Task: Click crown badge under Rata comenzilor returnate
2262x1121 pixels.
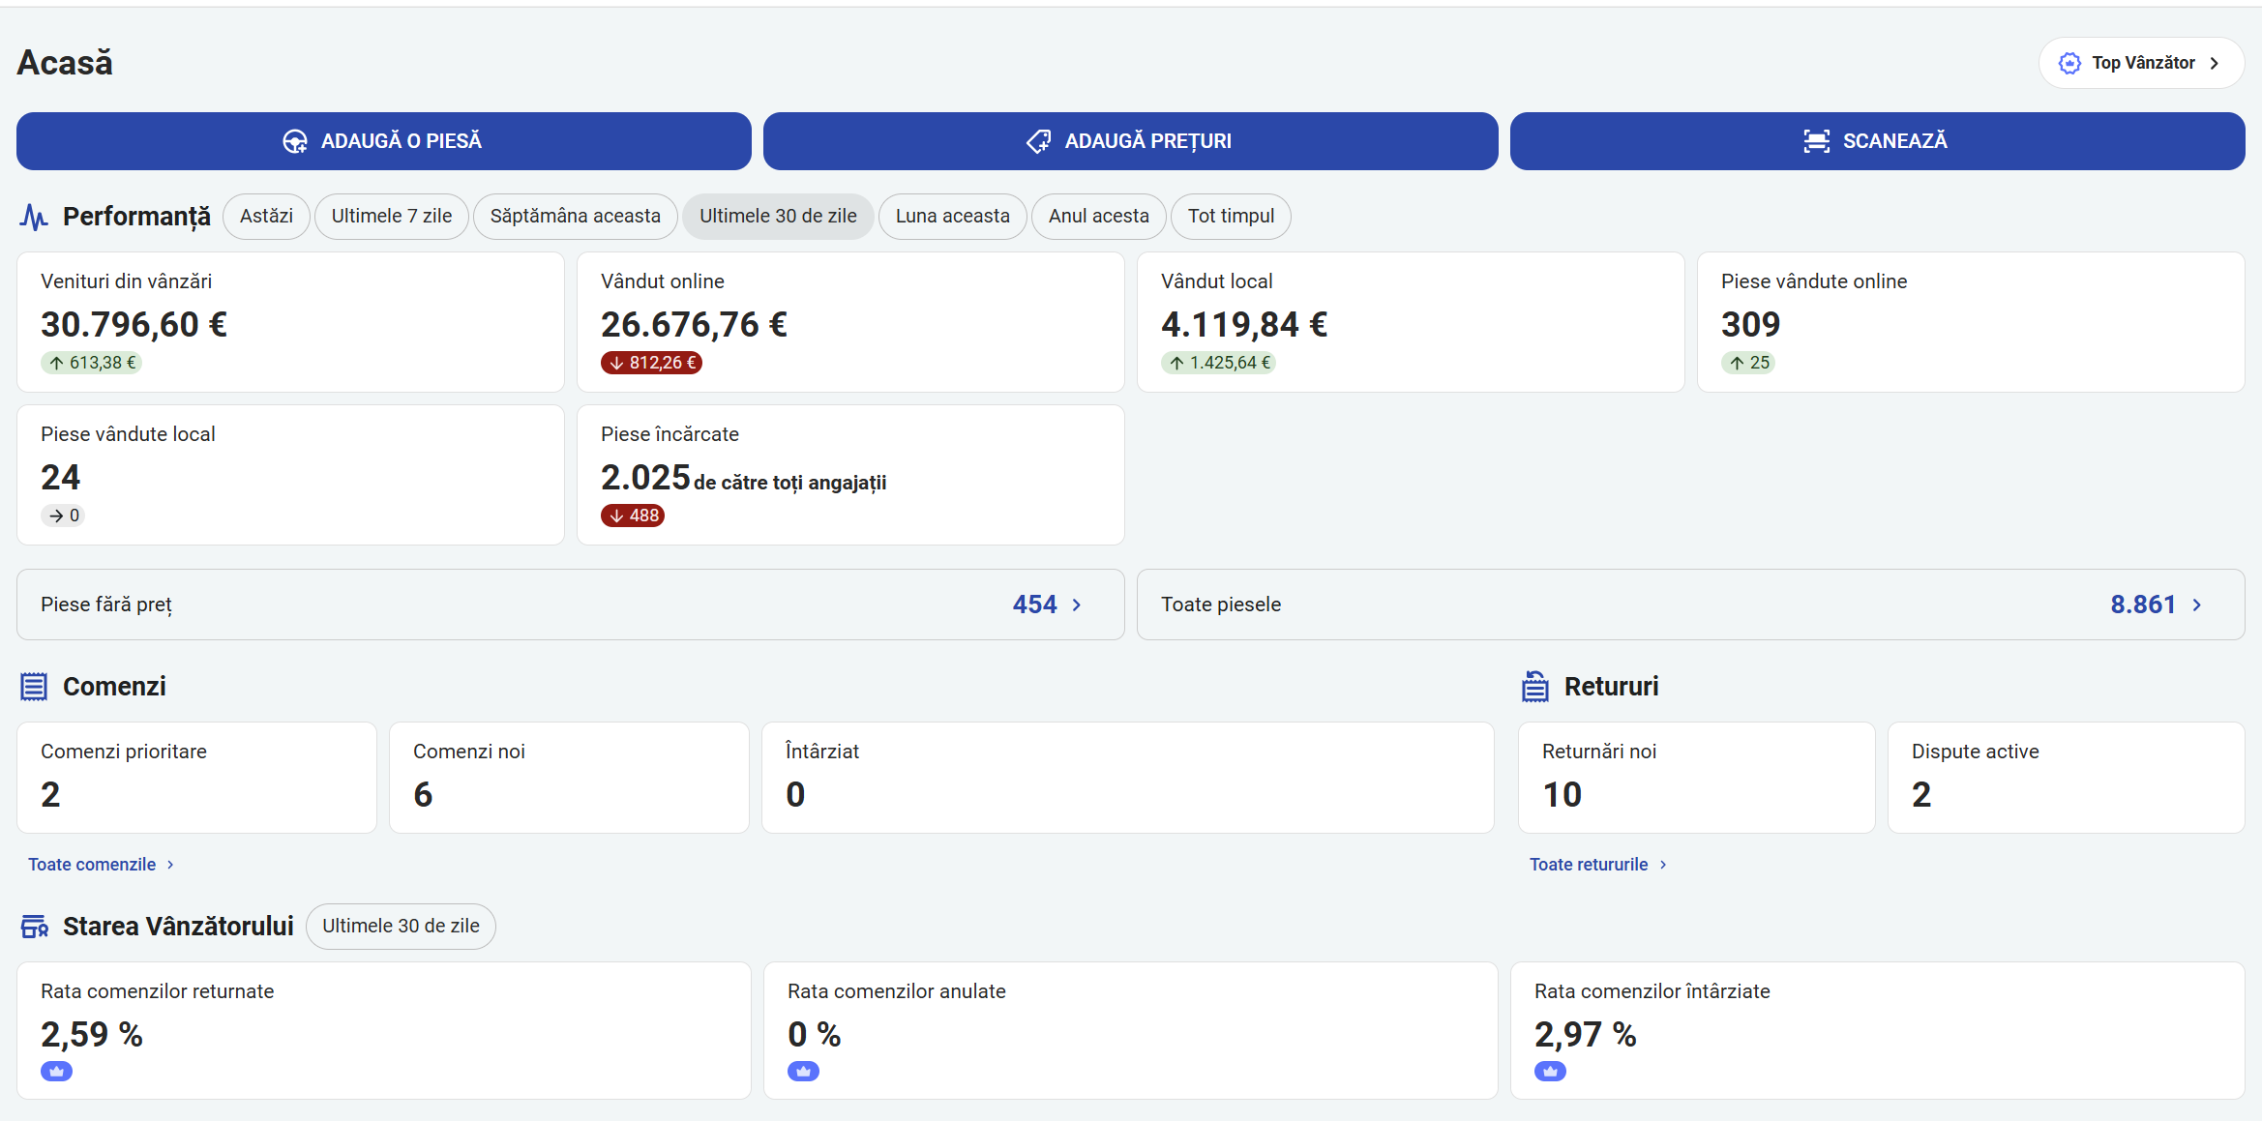Action: pos(56,1071)
